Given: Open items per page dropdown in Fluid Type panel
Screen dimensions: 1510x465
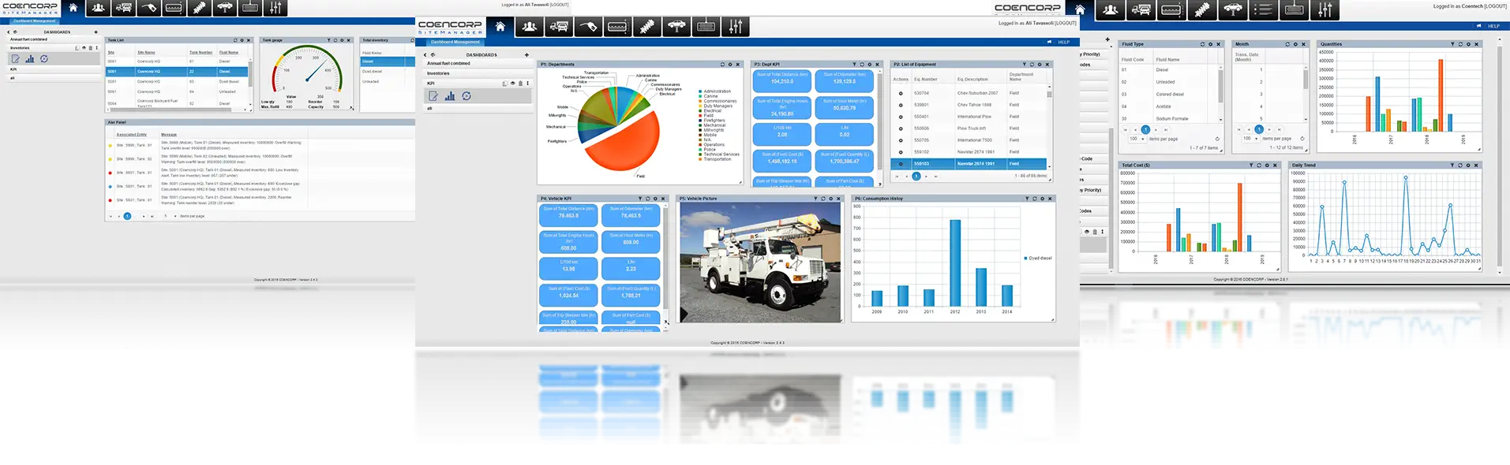Looking at the screenshot, I should click(x=1137, y=139).
